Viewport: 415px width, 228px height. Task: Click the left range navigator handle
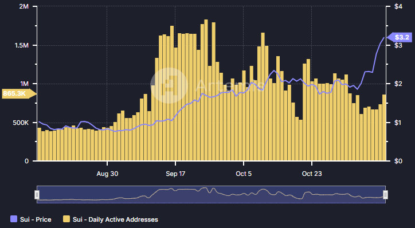37,195
